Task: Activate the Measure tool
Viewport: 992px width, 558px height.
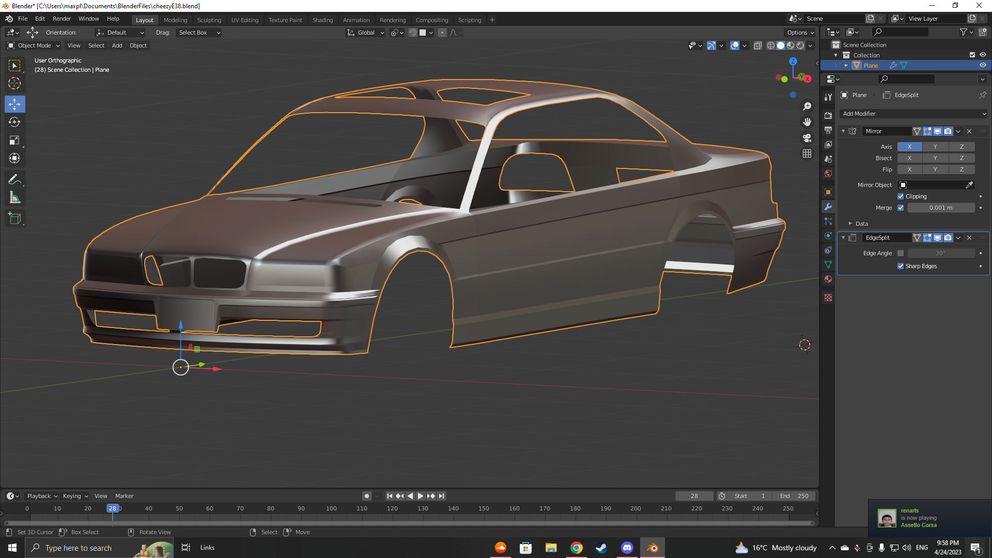Action: (14, 198)
